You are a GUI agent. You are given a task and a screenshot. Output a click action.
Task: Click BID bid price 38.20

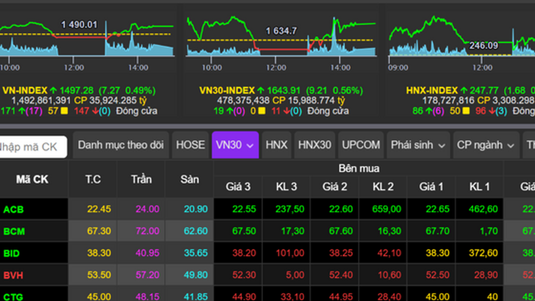pos(244,253)
